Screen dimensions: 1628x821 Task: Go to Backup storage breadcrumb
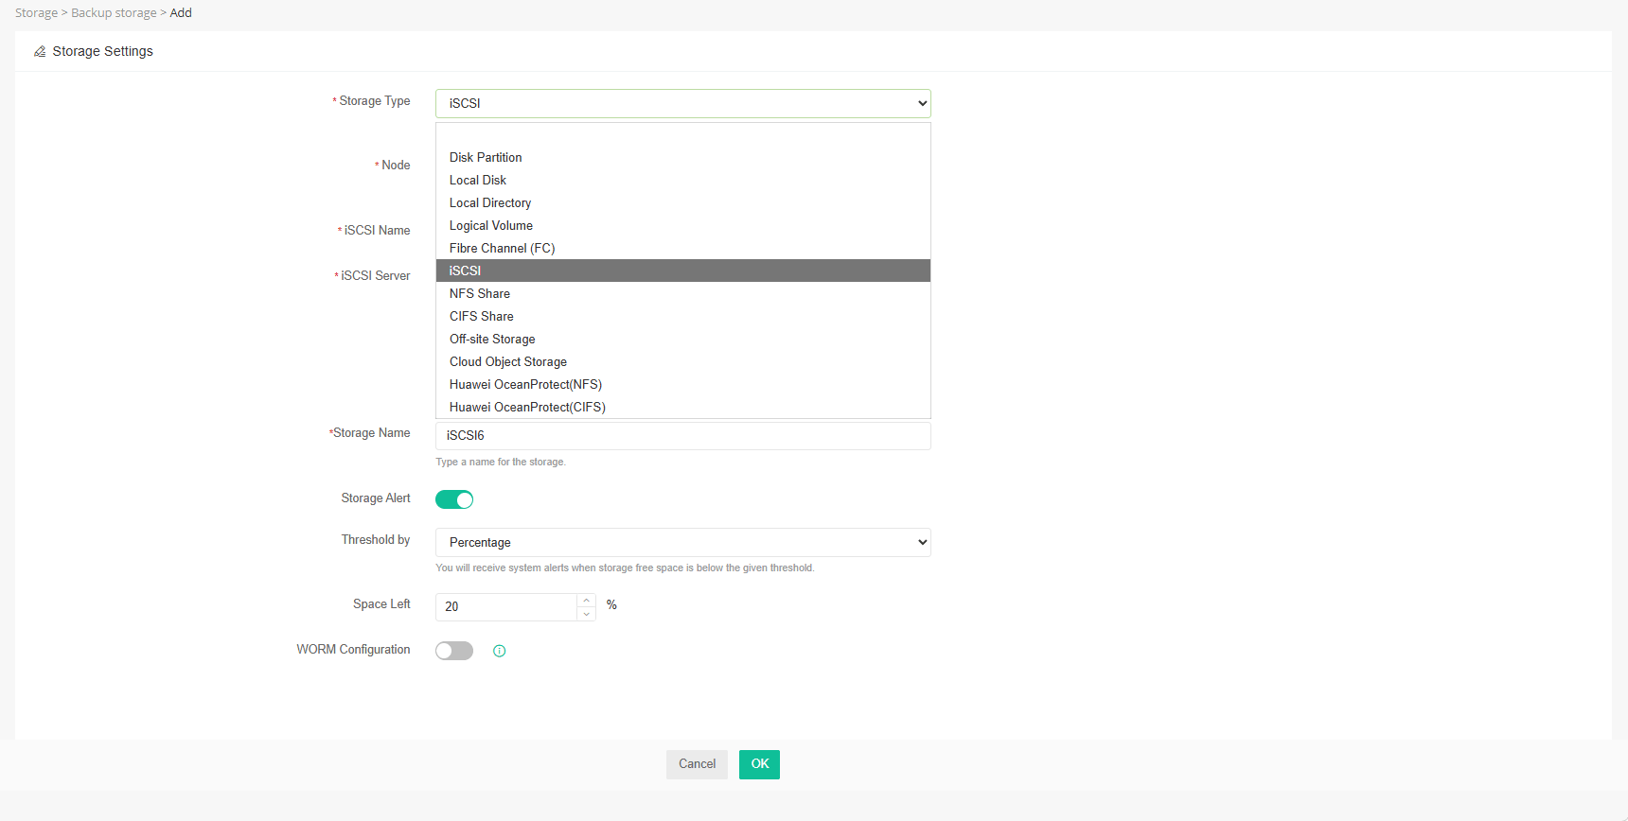[114, 12]
